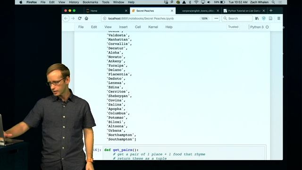Screen dimensions: 302x170
Task: Click 'Sheboygan' in the output list
Action: click(x=119, y=96)
